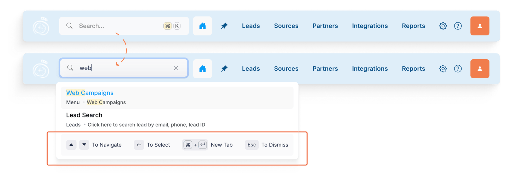
Task: Open Leads in the upper navigation bar
Action: point(251,26)
